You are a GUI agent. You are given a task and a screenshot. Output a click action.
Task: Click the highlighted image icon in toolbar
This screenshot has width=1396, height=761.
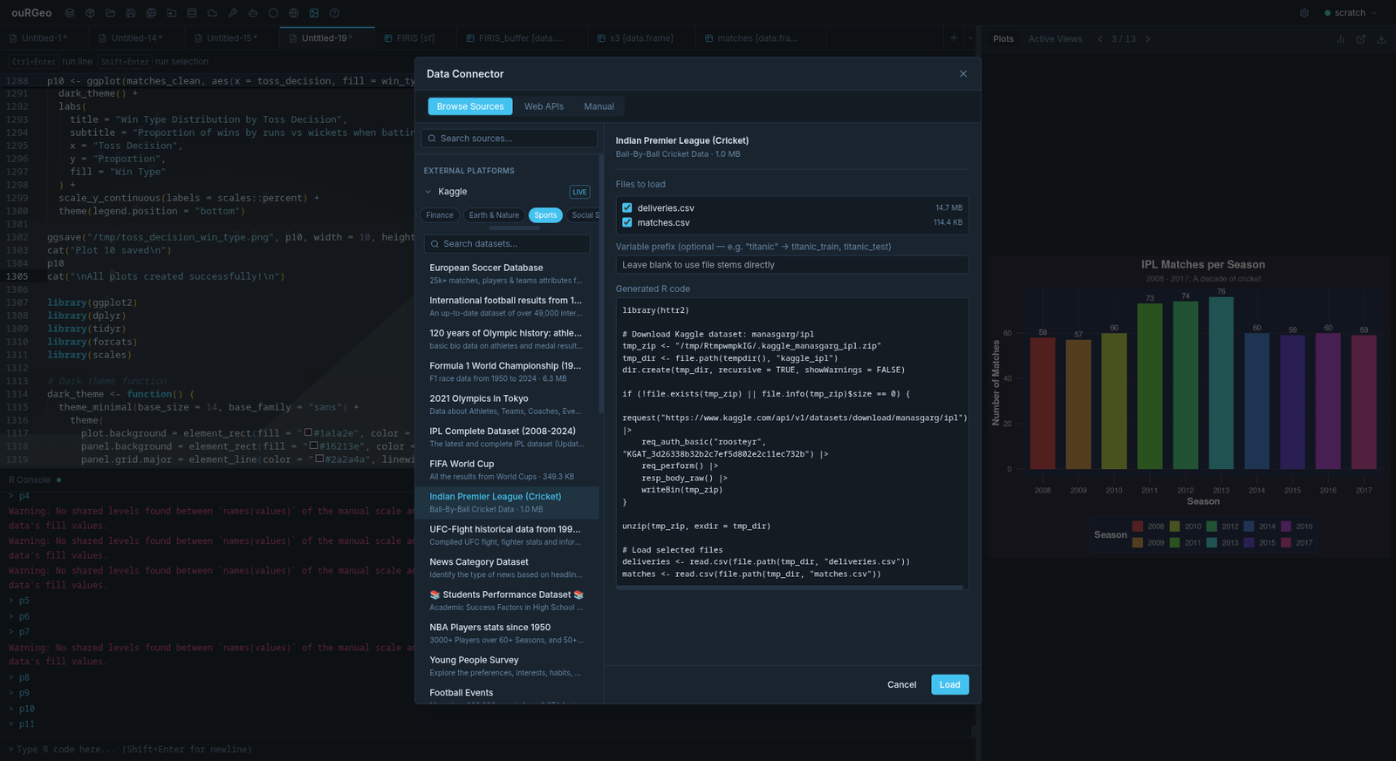(314, 13)
